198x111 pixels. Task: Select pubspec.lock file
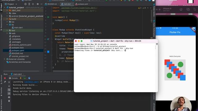(x=16, y=48)
